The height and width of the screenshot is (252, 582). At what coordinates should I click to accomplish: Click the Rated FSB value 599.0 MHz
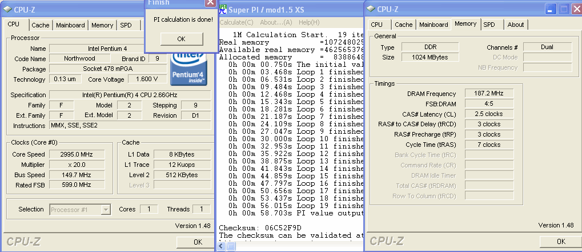pyautogui.click(x=77, y=185)
